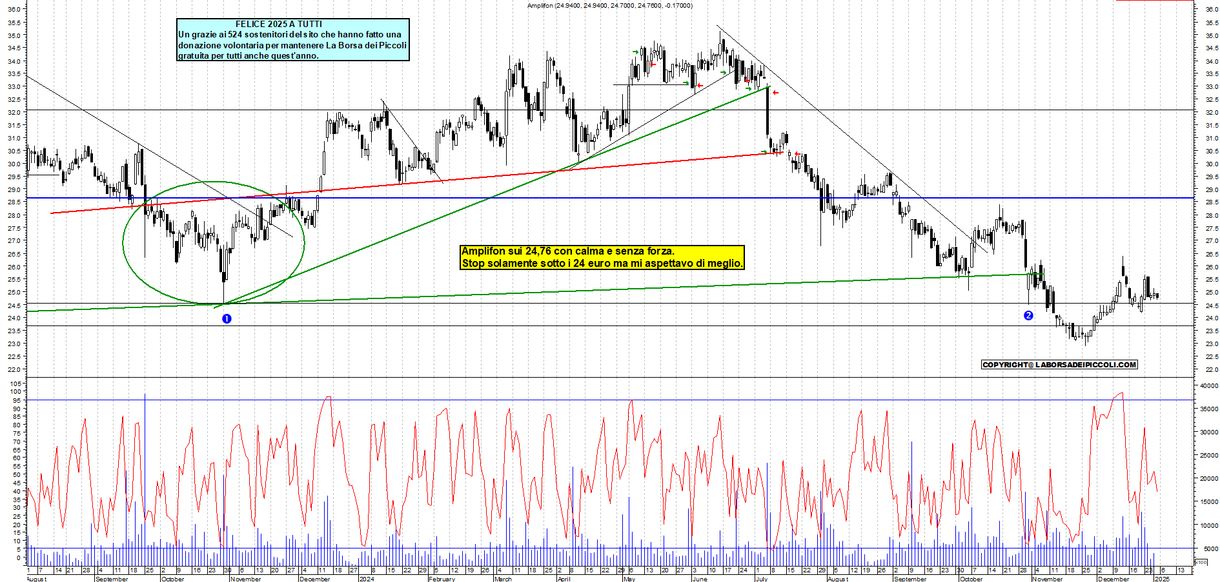The height and width of the screenshot is (582, 1220).
Task: Click the '35000' volume scale value
Action: tap(1208, 409)
